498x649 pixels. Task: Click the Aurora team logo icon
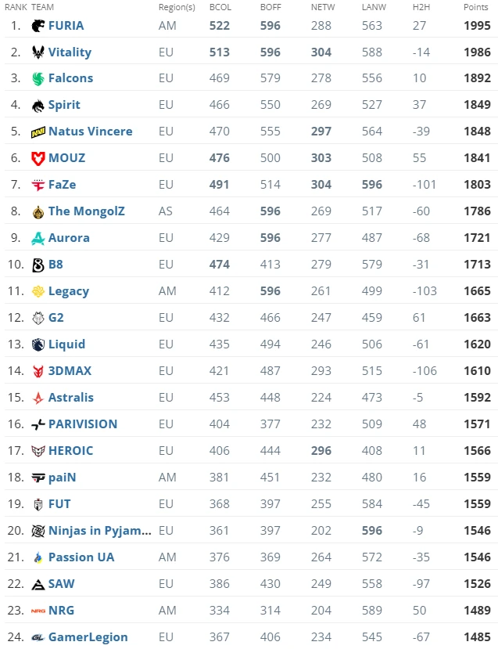click(38, 238)
